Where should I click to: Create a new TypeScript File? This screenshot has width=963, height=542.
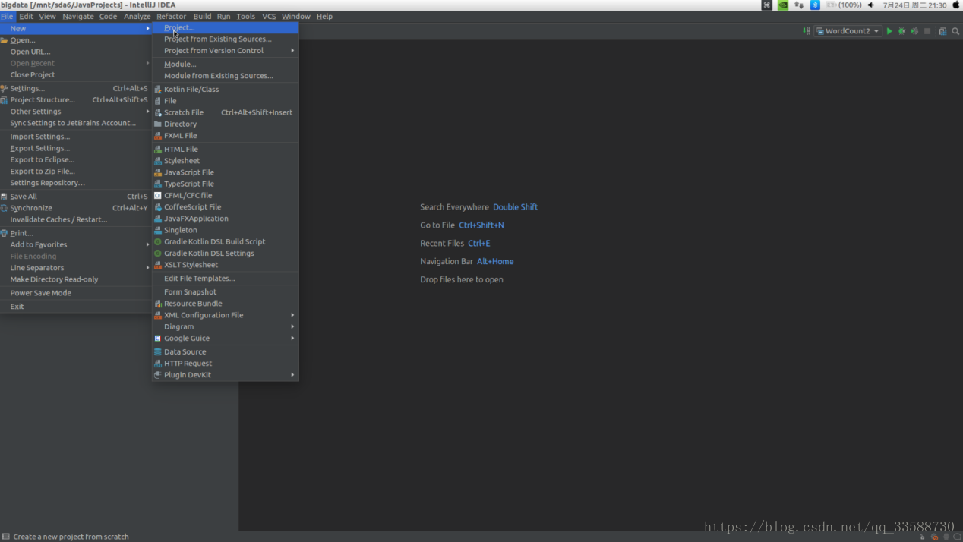coord(225,184)
